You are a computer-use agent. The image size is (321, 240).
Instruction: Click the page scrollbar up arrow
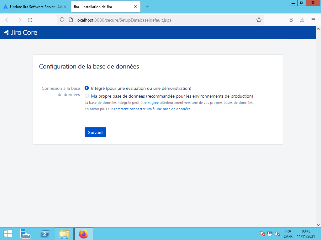coord(318,29)
